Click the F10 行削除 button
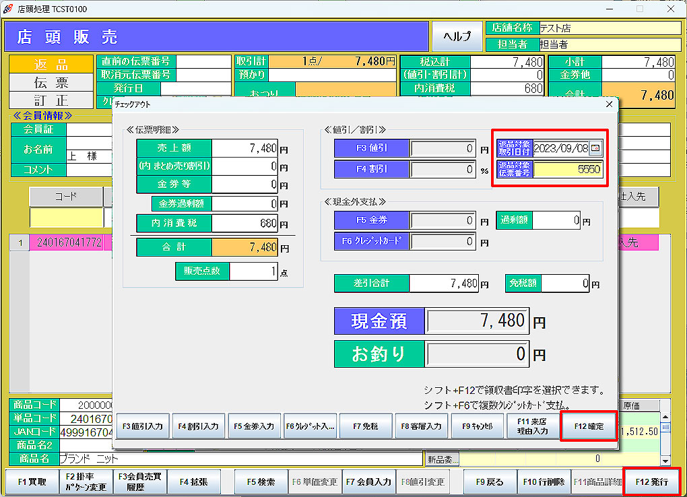This screenshot has height=497, width=687. click(x=544, y=482)
